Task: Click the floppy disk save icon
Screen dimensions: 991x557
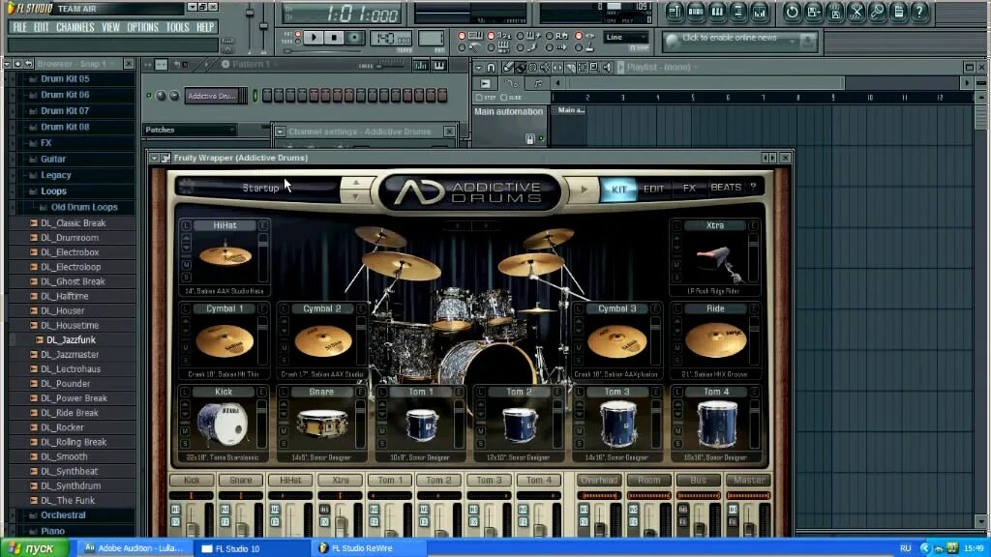Action: 835,12
